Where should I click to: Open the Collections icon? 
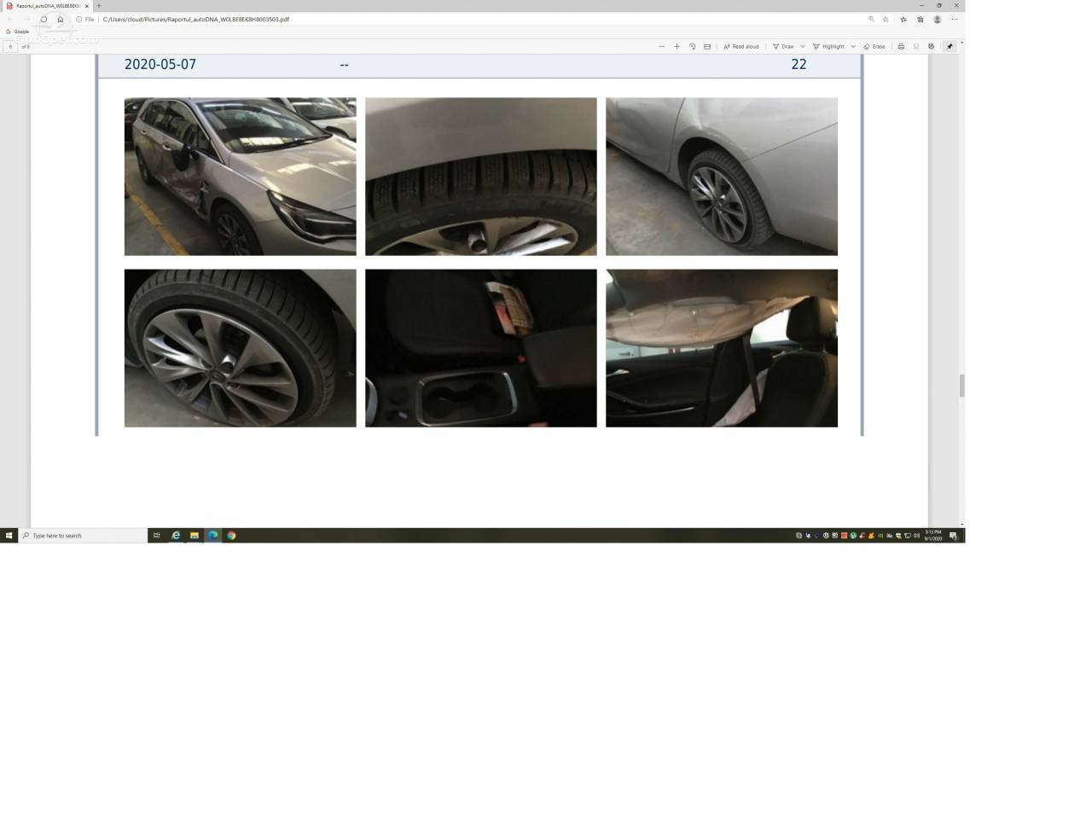point(921,19)
